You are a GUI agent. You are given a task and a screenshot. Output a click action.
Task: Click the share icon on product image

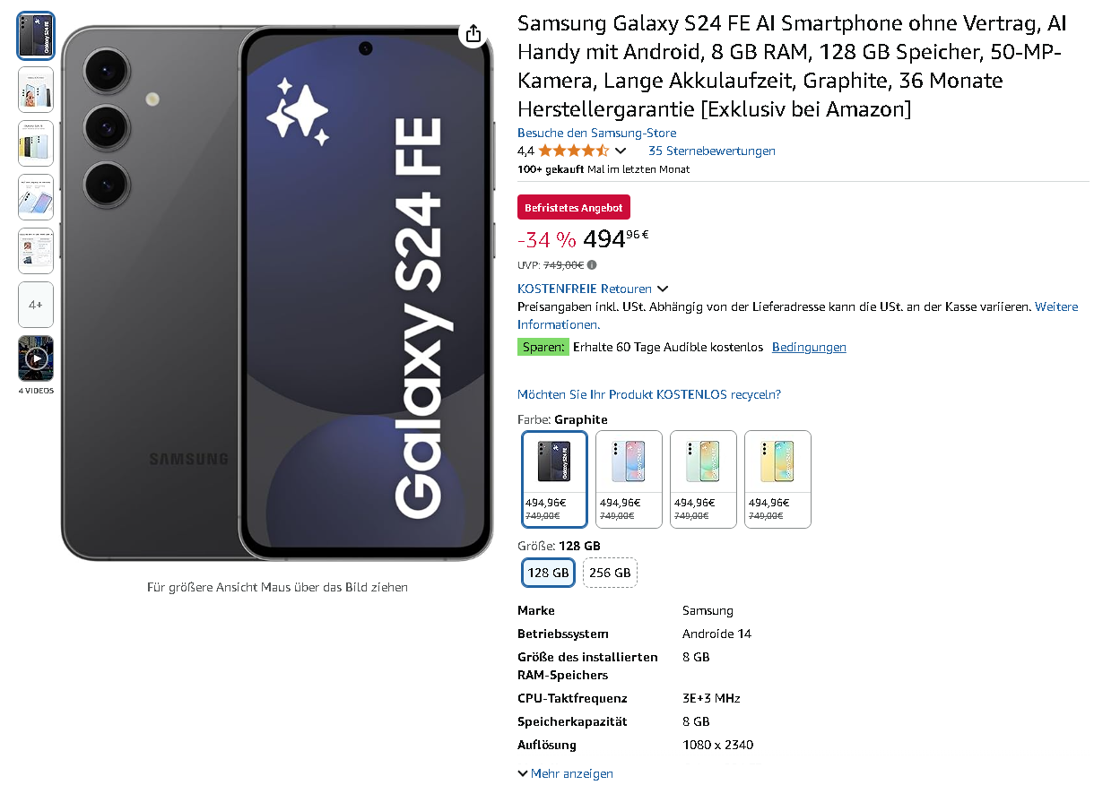point(473,34)
